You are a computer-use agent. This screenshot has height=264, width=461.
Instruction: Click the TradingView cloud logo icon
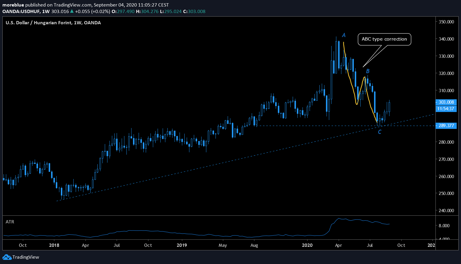(7, 257)
